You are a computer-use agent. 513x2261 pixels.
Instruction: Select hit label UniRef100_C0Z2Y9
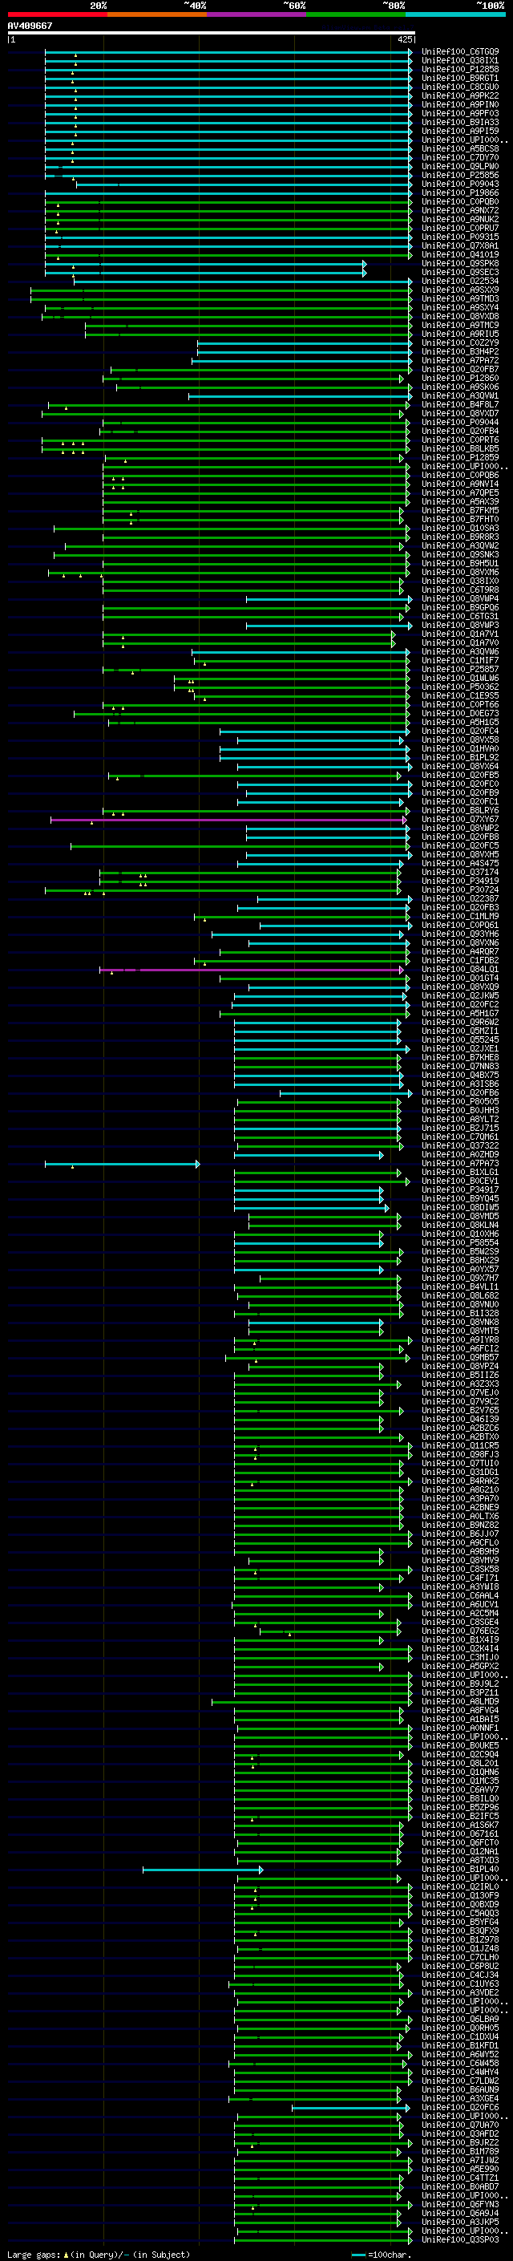[460, 343]
